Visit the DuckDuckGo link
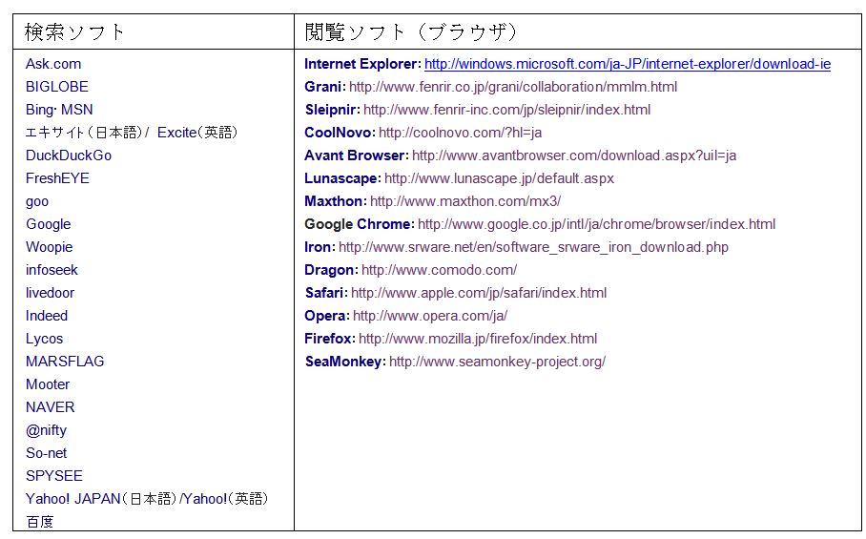 tap(69, 155)
